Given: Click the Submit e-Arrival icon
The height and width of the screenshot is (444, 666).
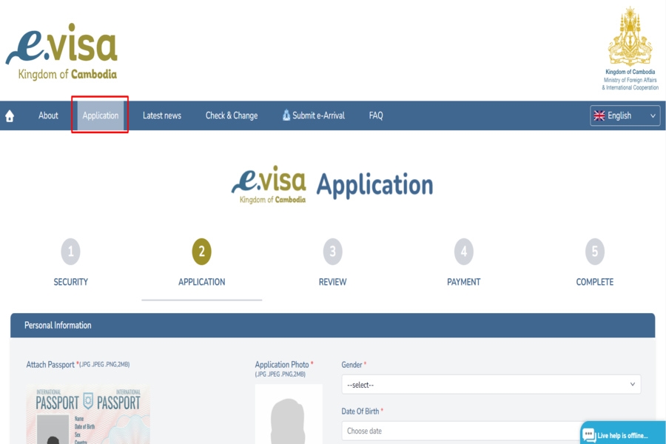Looking at the screenshot, I should (286, 115).
